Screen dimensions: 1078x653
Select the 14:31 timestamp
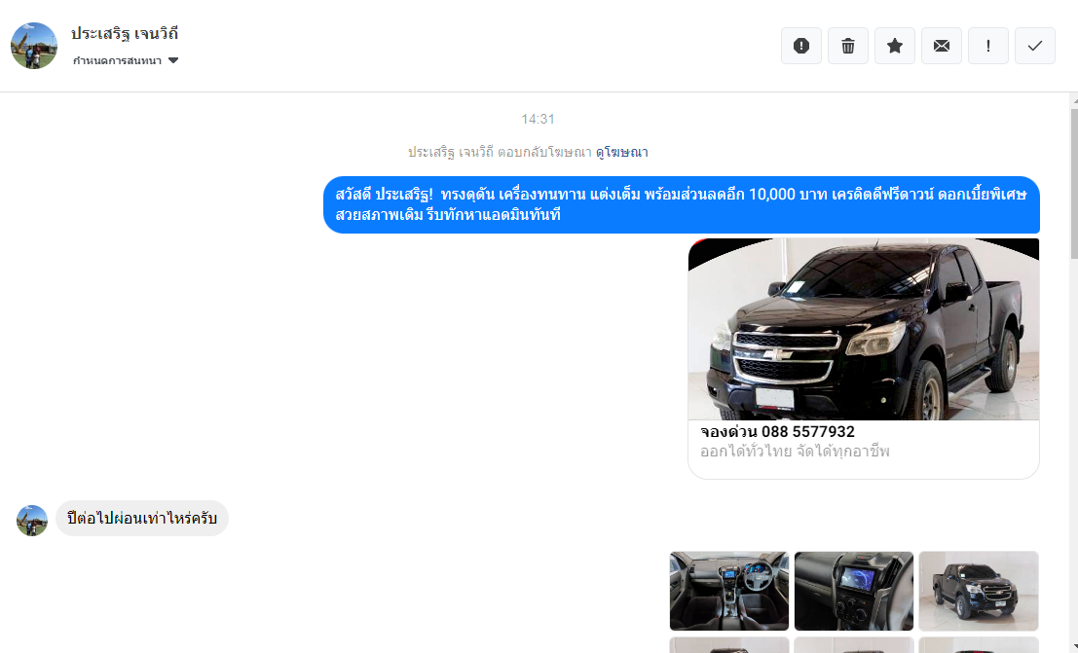coord(538,119)
